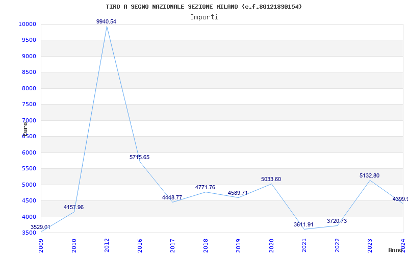Click the x-axis year 2012
Viewport: 408px width, 255px height.
pyautogui.click(x=107, y=246)
